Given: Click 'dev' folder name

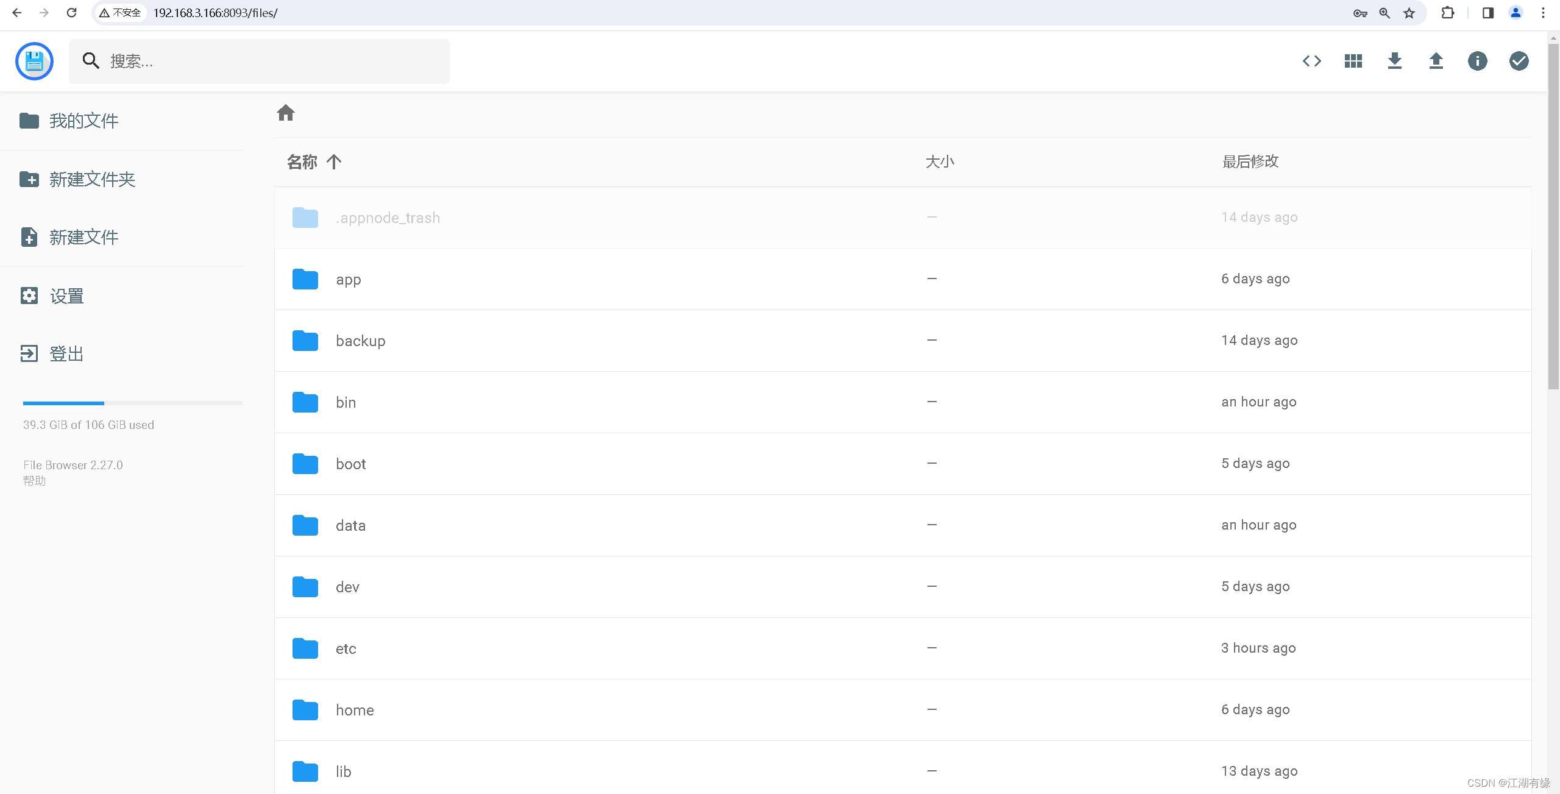Looking at the screenshot, I should [348, 587].
